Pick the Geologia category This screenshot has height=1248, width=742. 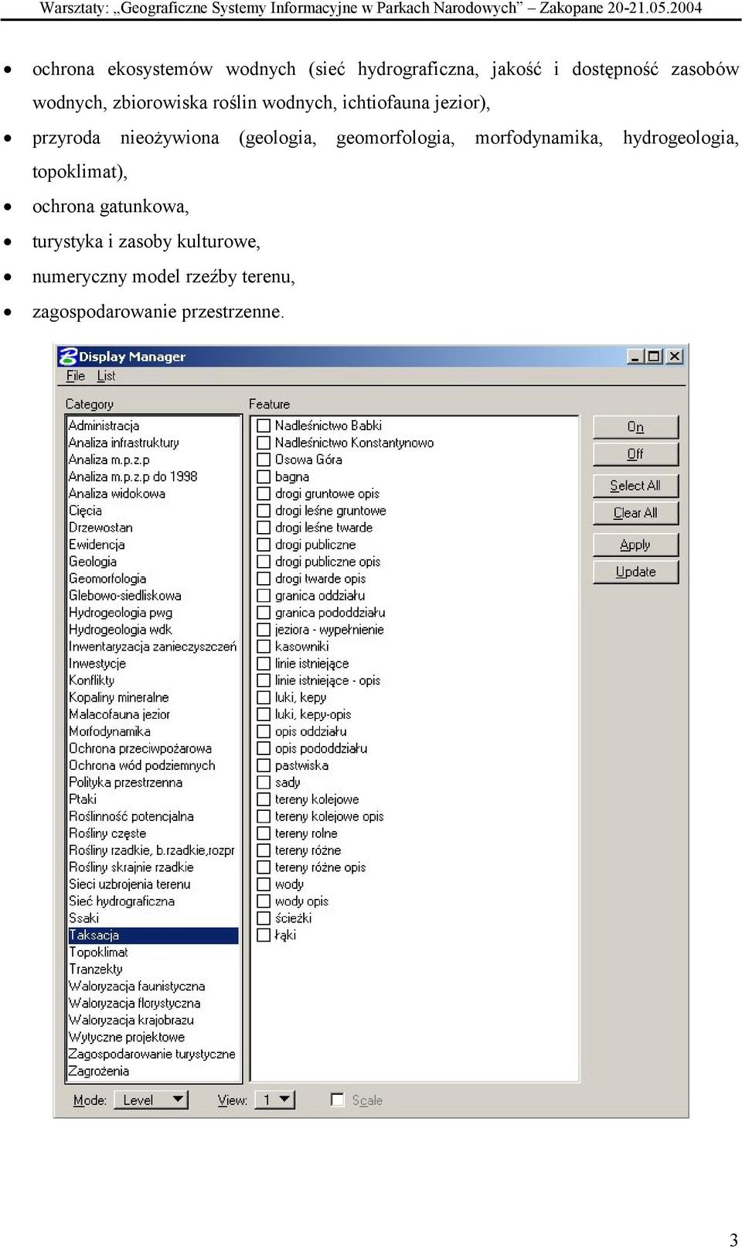point(93,562)
